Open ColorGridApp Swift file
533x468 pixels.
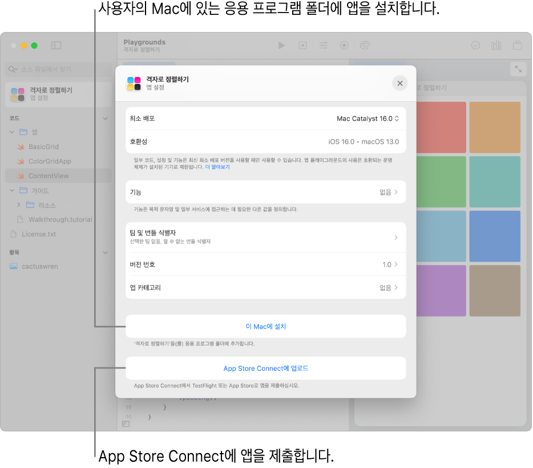(50, 161)
